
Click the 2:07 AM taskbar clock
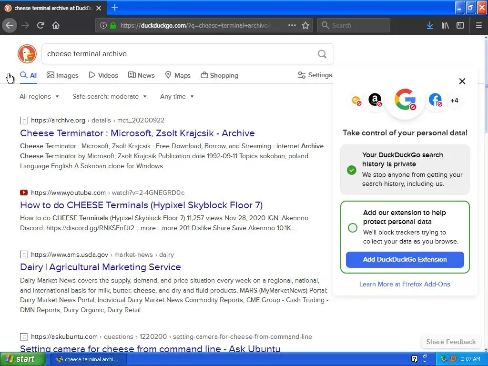point(470,359)
